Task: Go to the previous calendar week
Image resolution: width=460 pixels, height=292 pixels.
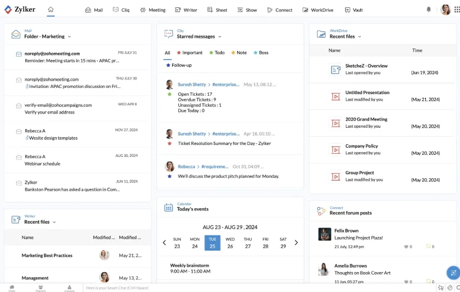Action: coord(164,243)
